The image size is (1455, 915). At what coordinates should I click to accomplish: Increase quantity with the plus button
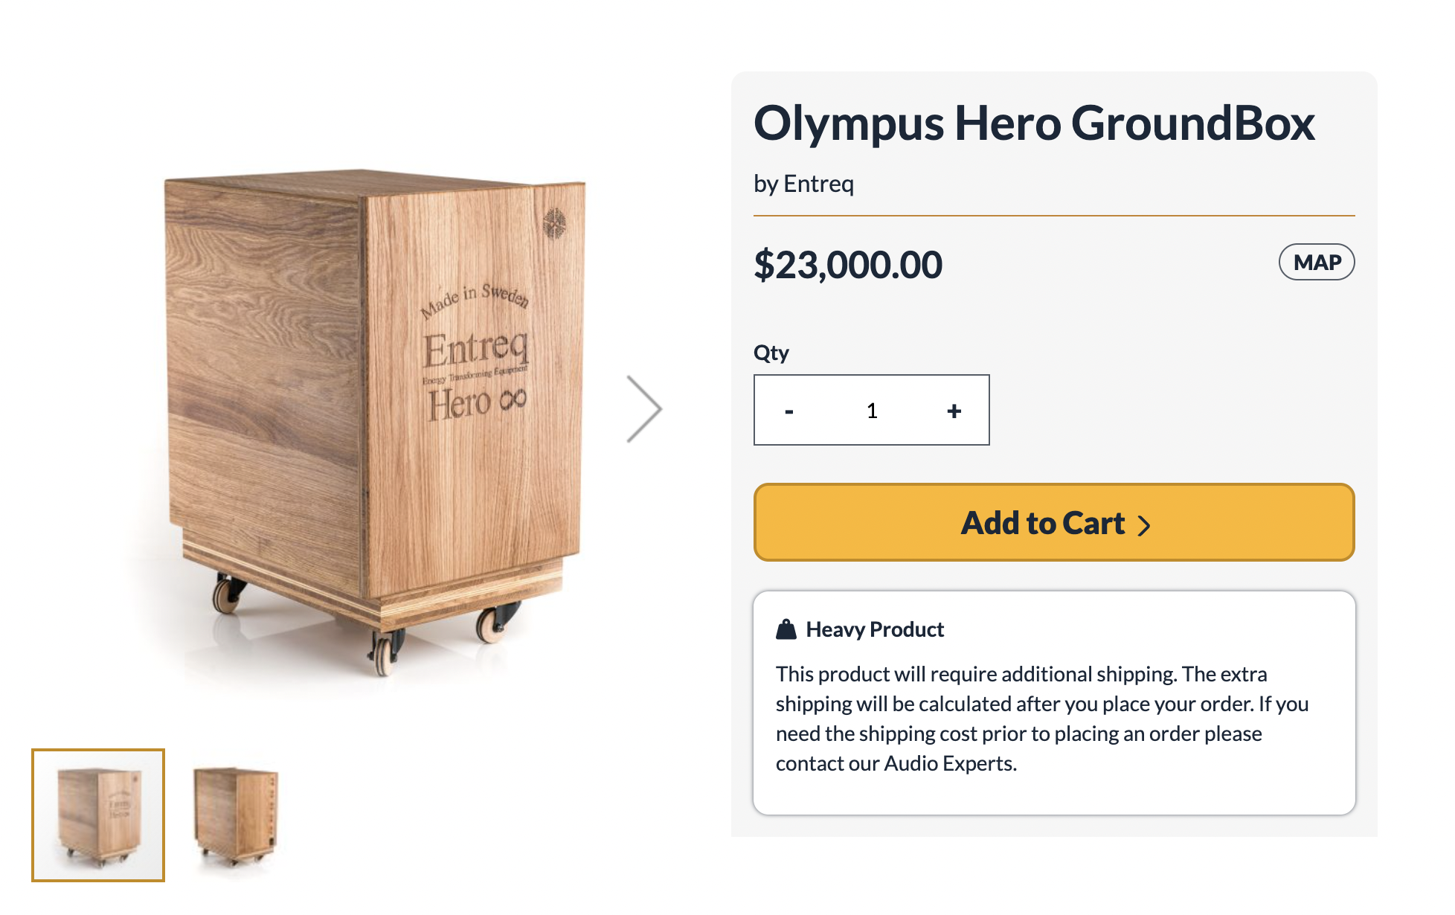[954, 411]
